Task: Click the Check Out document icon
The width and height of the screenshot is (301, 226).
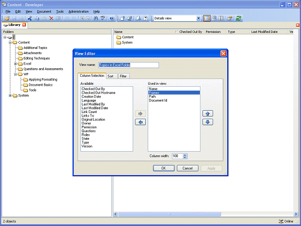Action: [138, 18]
